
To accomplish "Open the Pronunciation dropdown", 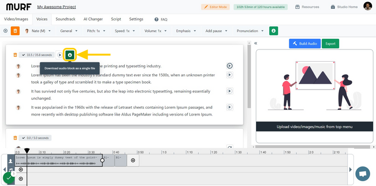I will tap(250, 31).
